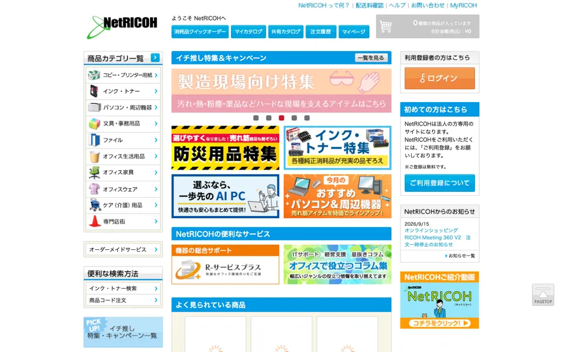Click the red cone icon for 専門店街
Image resolution: width=563 pixels, height=352 pixels.
95,221
